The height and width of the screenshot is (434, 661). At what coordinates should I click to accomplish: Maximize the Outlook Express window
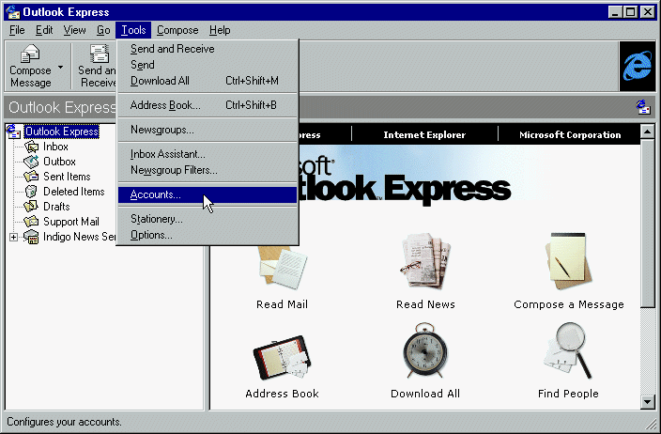coord(631,12)
